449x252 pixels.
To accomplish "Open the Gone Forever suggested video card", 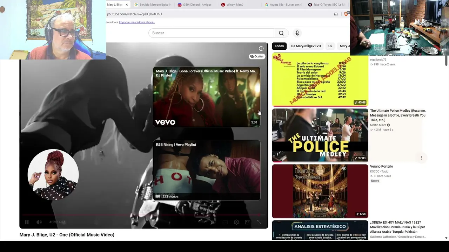I will click(207, 97).
